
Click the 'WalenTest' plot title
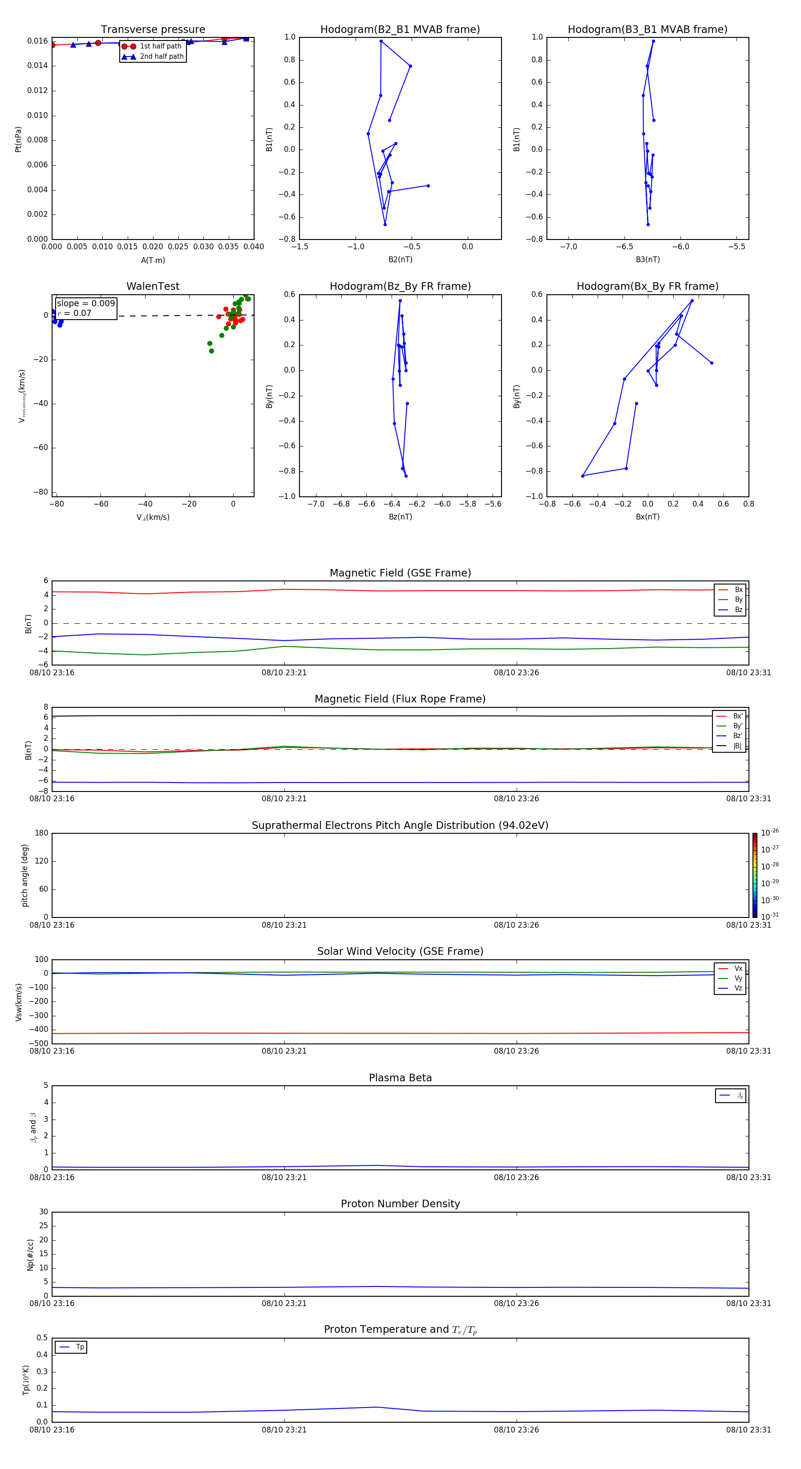click(x=153, y=286)
